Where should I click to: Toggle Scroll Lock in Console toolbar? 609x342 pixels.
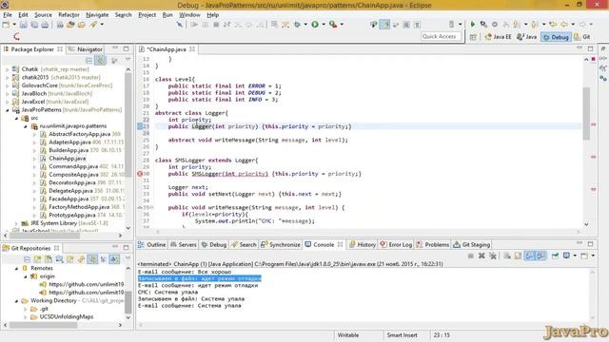[x=518, y=256]
